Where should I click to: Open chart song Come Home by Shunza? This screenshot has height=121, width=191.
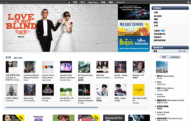165,88
